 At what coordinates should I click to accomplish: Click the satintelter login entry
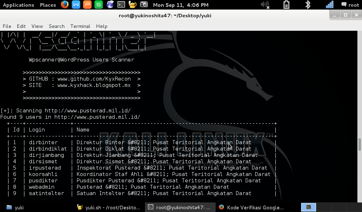click(46, 193)
